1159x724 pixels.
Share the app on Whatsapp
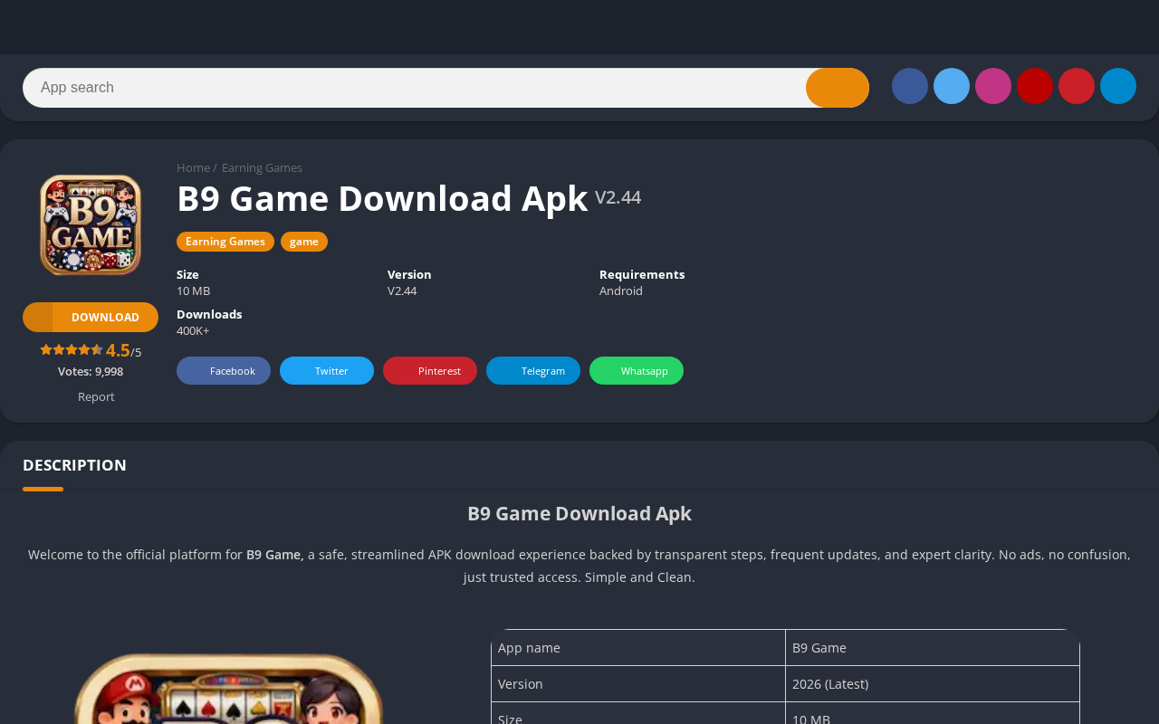[x=637, y=370]
